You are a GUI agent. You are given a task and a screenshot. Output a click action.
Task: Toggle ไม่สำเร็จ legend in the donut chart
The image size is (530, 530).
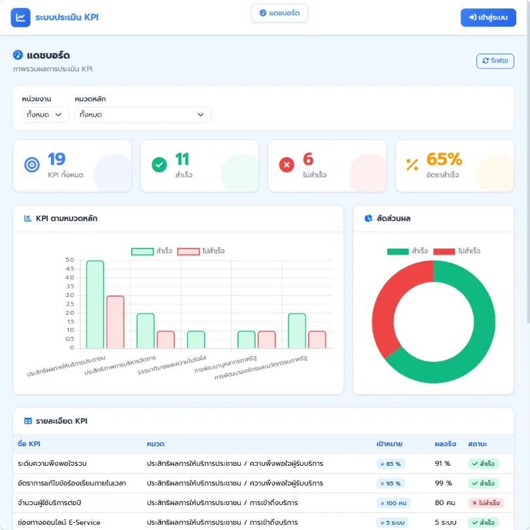pos(457,251)
